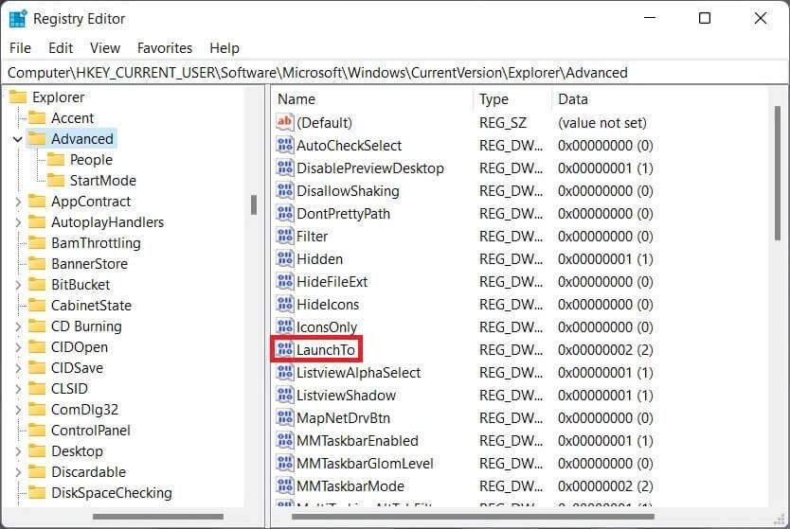Click the BannerStore folder icon
Screen dimensions: 790x529
(x=37, y=264)
